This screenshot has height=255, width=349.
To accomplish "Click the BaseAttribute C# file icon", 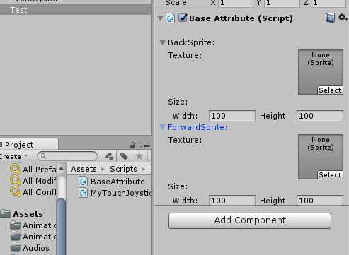I will click(x=83, y=182).
